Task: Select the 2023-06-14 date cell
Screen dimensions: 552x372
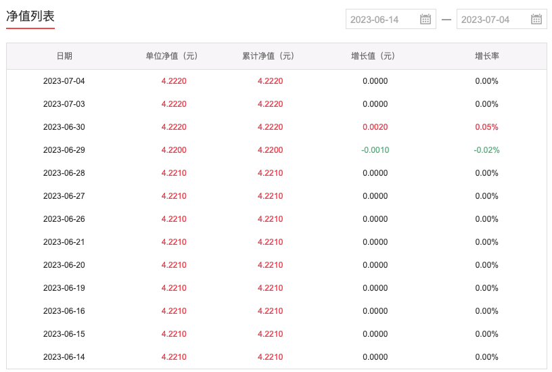Action: click(64, 357)
